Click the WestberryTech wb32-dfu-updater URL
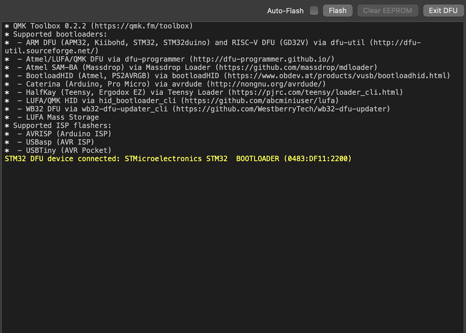Viewport: 466px width, 333px height. pyautogui.click(x=281, y=109)
